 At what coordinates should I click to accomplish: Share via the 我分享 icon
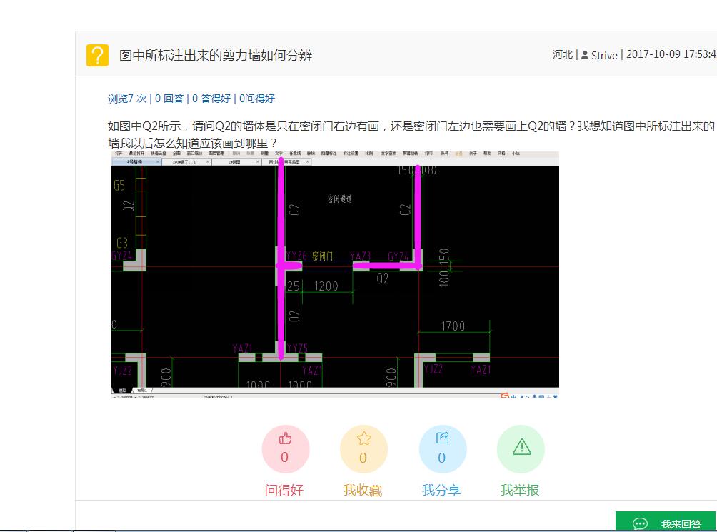click(442, 449)
